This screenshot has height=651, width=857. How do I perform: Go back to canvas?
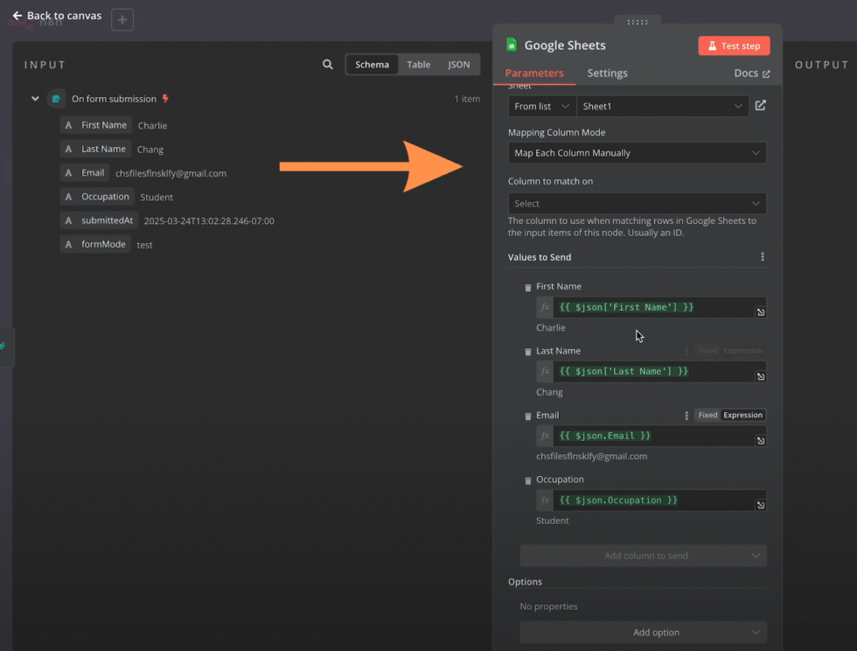pos(57,16)
